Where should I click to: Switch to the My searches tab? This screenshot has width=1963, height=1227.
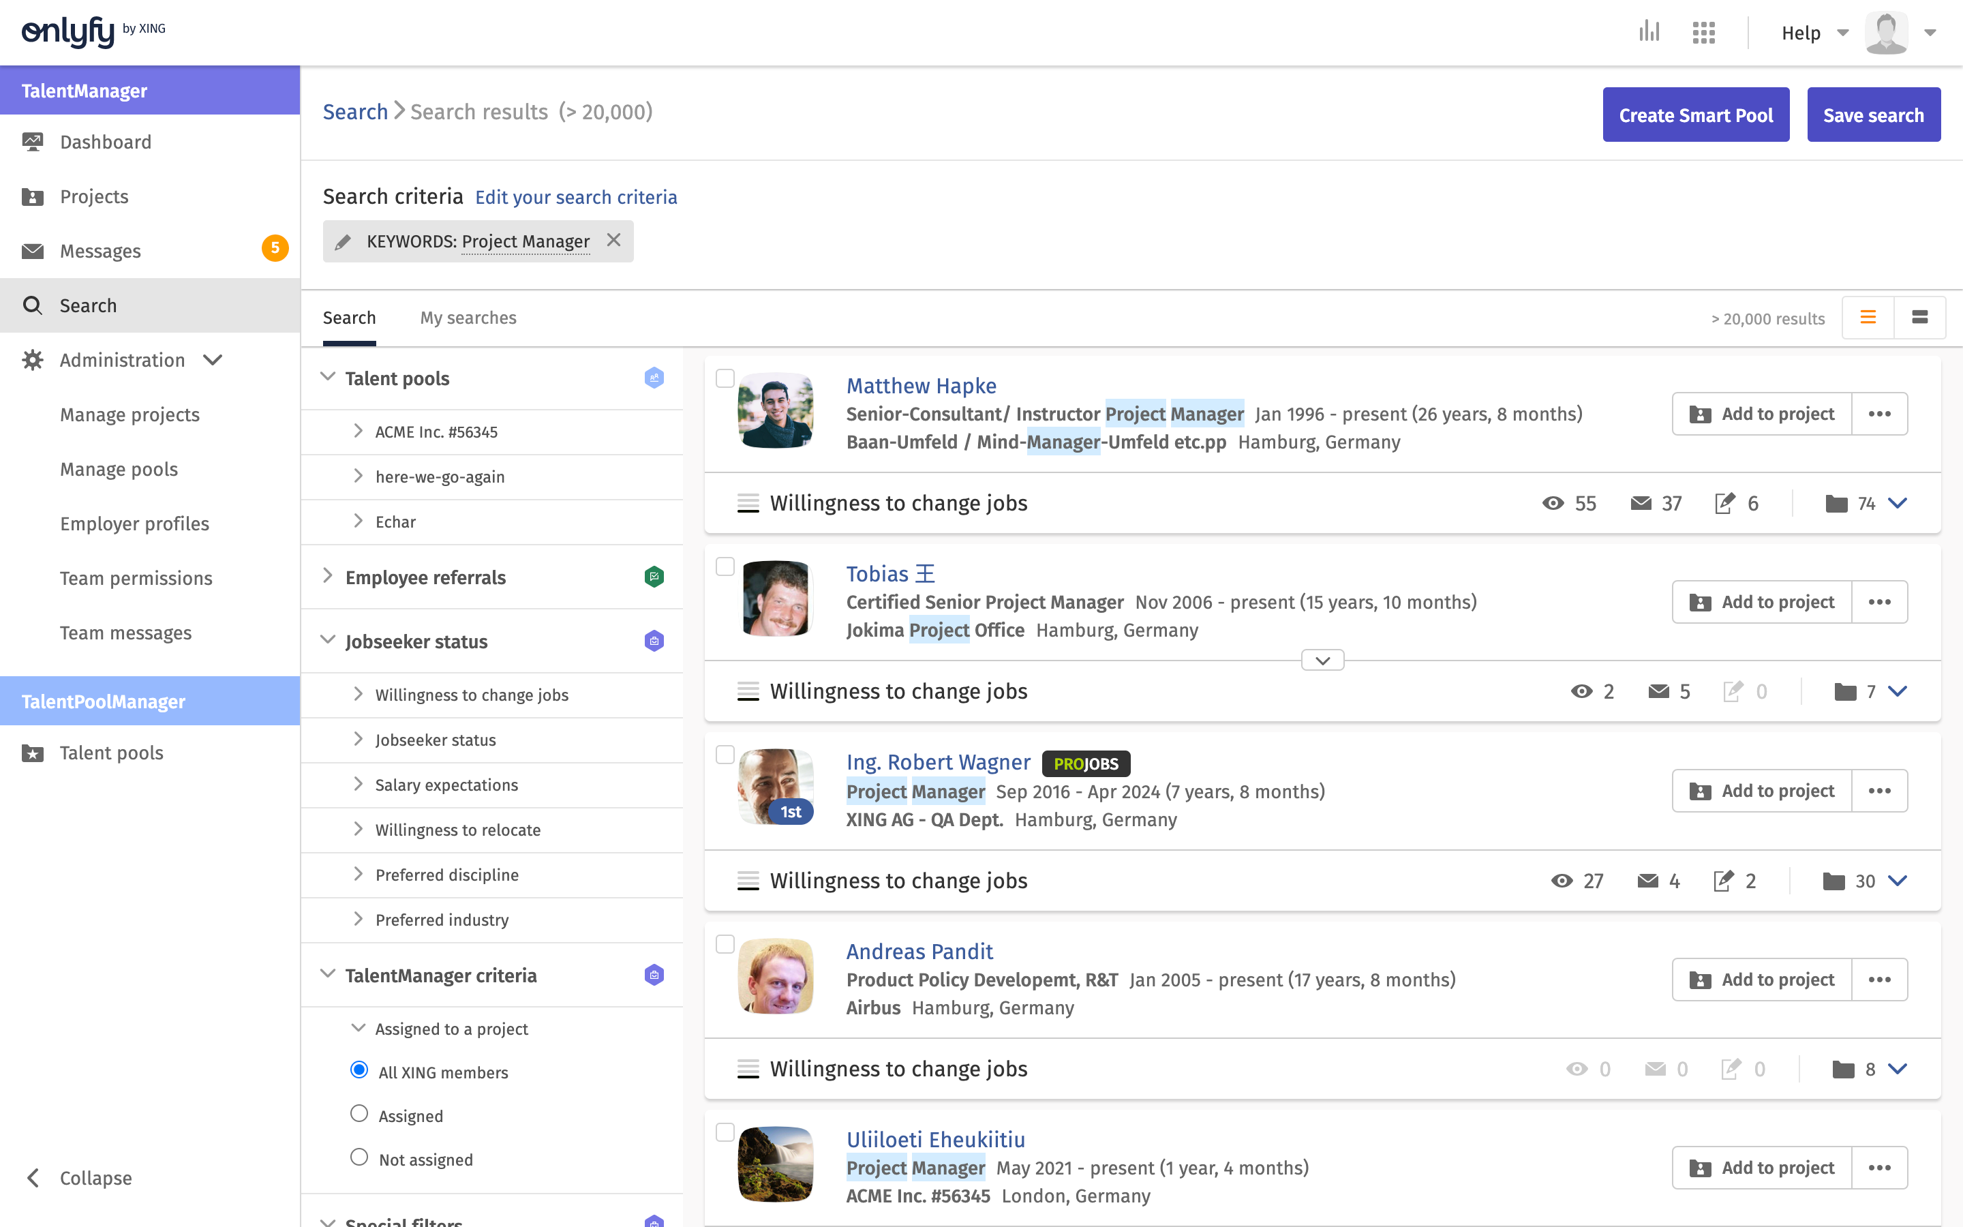pyautogui.click(x=468, y=317)
